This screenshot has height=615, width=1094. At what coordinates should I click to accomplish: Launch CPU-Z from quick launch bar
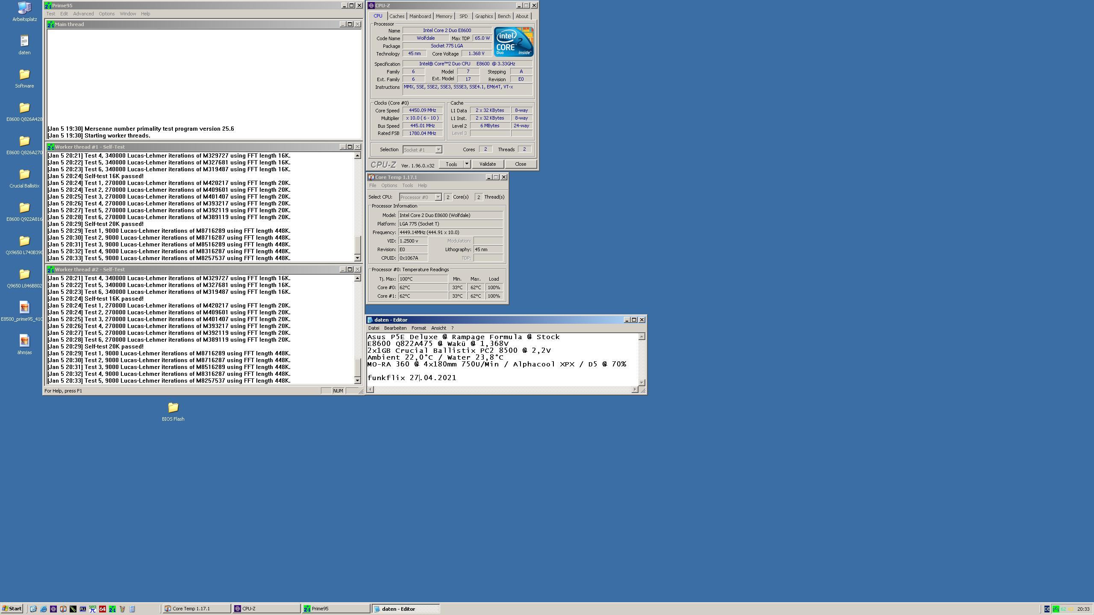point(53,609)
